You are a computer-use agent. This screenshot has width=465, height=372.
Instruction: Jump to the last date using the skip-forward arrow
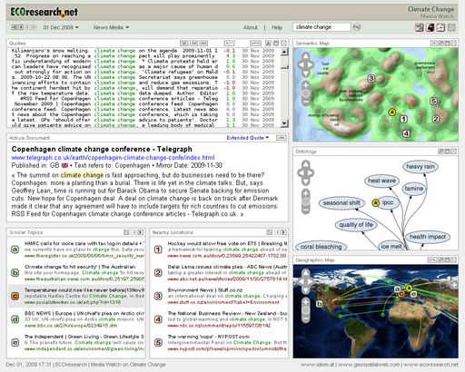(x=35, y=27)
